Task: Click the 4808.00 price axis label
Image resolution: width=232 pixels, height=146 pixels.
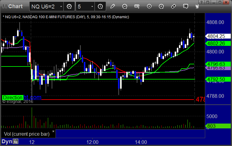Action: click(215, 22)
